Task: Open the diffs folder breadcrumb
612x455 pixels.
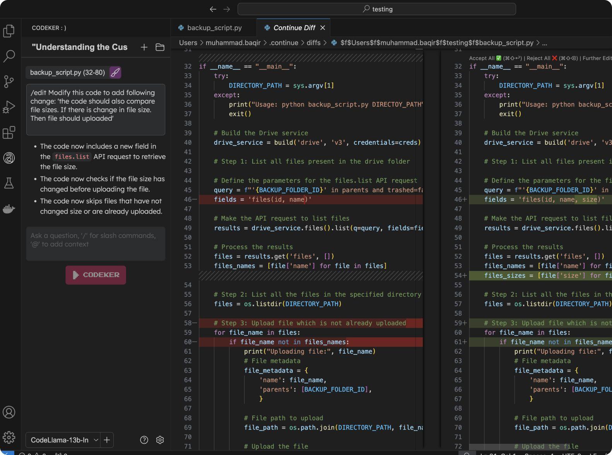Action: [x=313, y=43]
